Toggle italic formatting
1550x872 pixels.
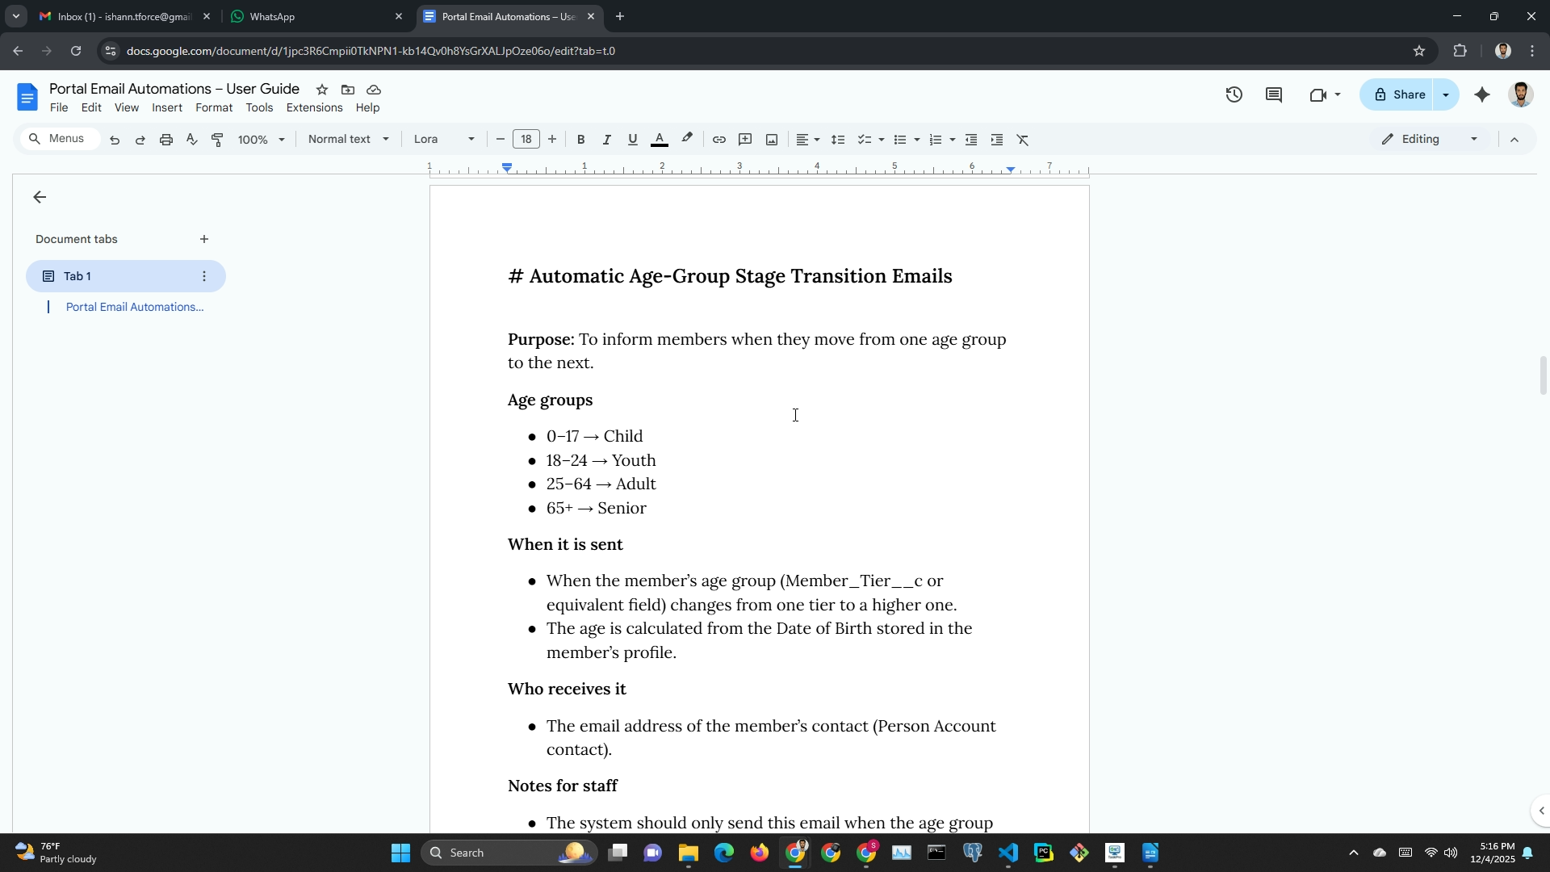pyautogui.click(x=606, y=140)
